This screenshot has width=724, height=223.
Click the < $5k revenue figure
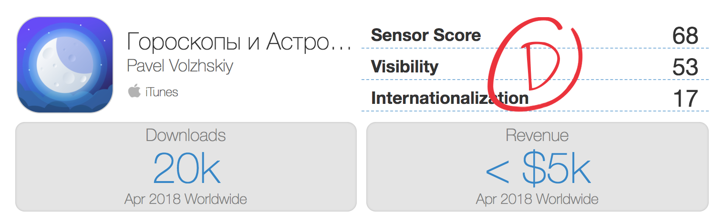pos(537,169)
